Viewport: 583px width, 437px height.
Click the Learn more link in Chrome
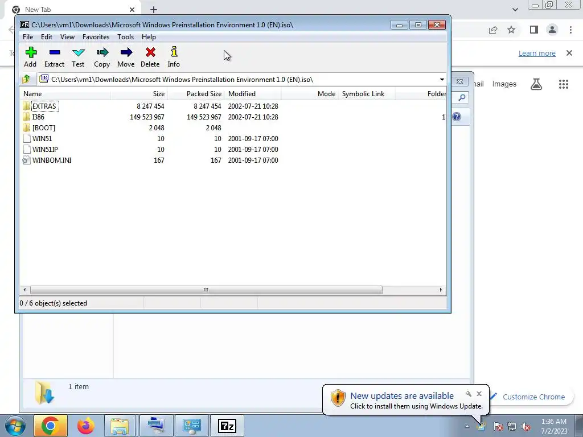[x=537, y=53]
